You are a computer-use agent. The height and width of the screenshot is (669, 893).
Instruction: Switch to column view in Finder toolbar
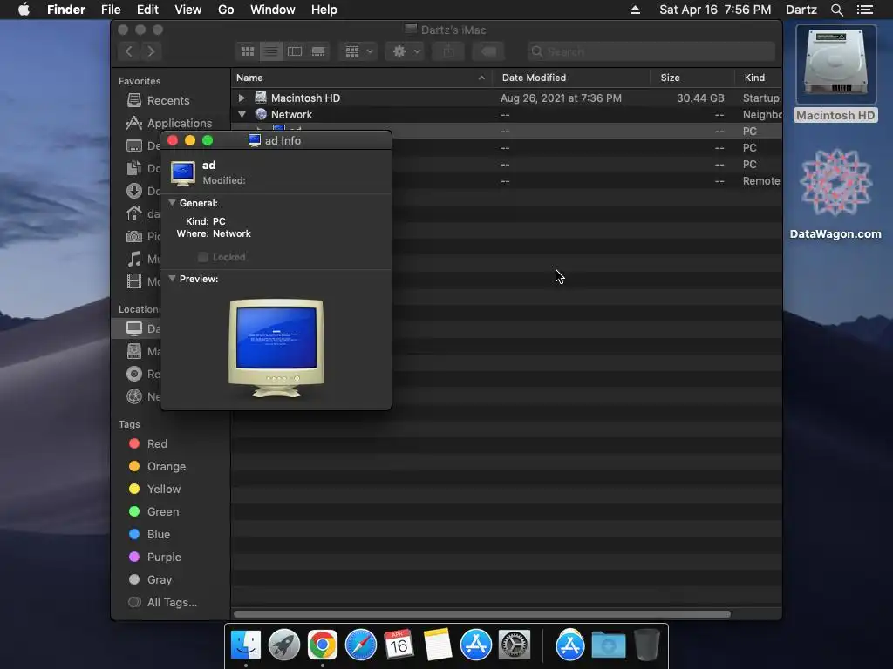pos(295,51)
